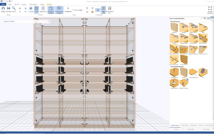Expand the quick access toolbar dropdown arrow
The height and width of the screenshot is (139, 214).
12,1
